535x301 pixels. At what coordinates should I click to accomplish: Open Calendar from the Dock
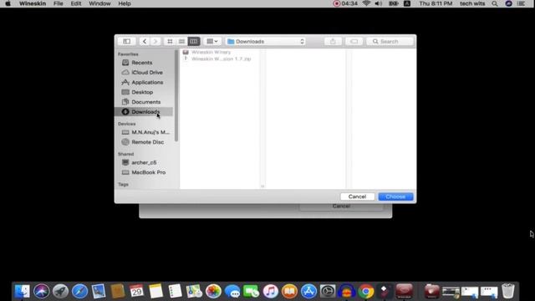pyautogui.click(x=137, y=292)
